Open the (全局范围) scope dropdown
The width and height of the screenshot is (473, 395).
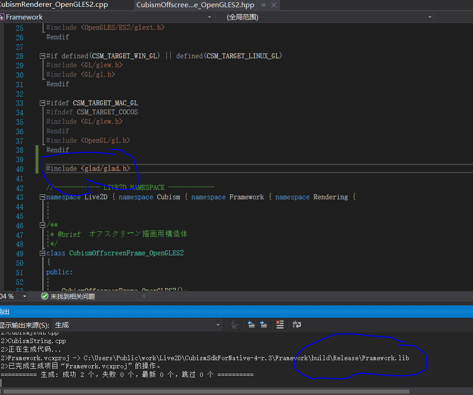430,17
